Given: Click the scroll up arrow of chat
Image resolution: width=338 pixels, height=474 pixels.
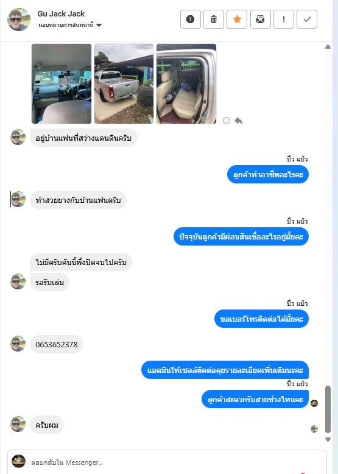Looking at the screenshot, I should (328, 46).
